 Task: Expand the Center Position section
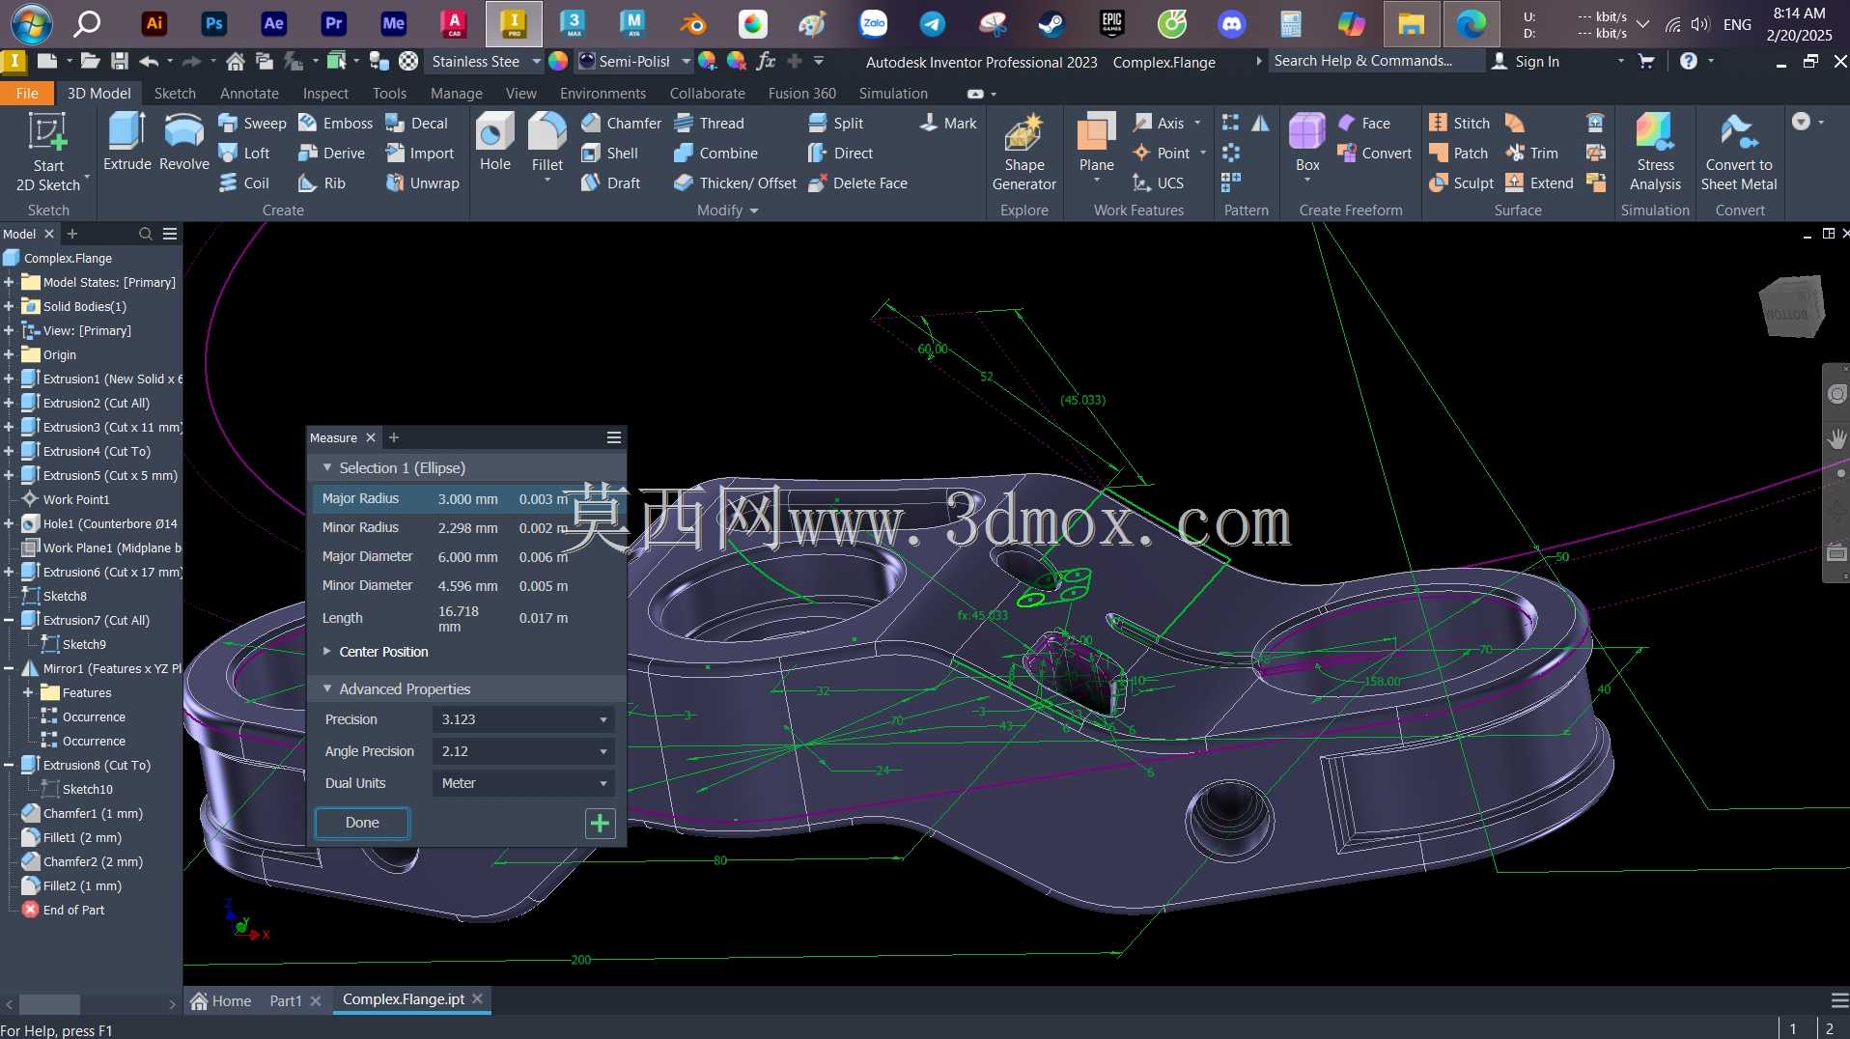click(327, 651)
